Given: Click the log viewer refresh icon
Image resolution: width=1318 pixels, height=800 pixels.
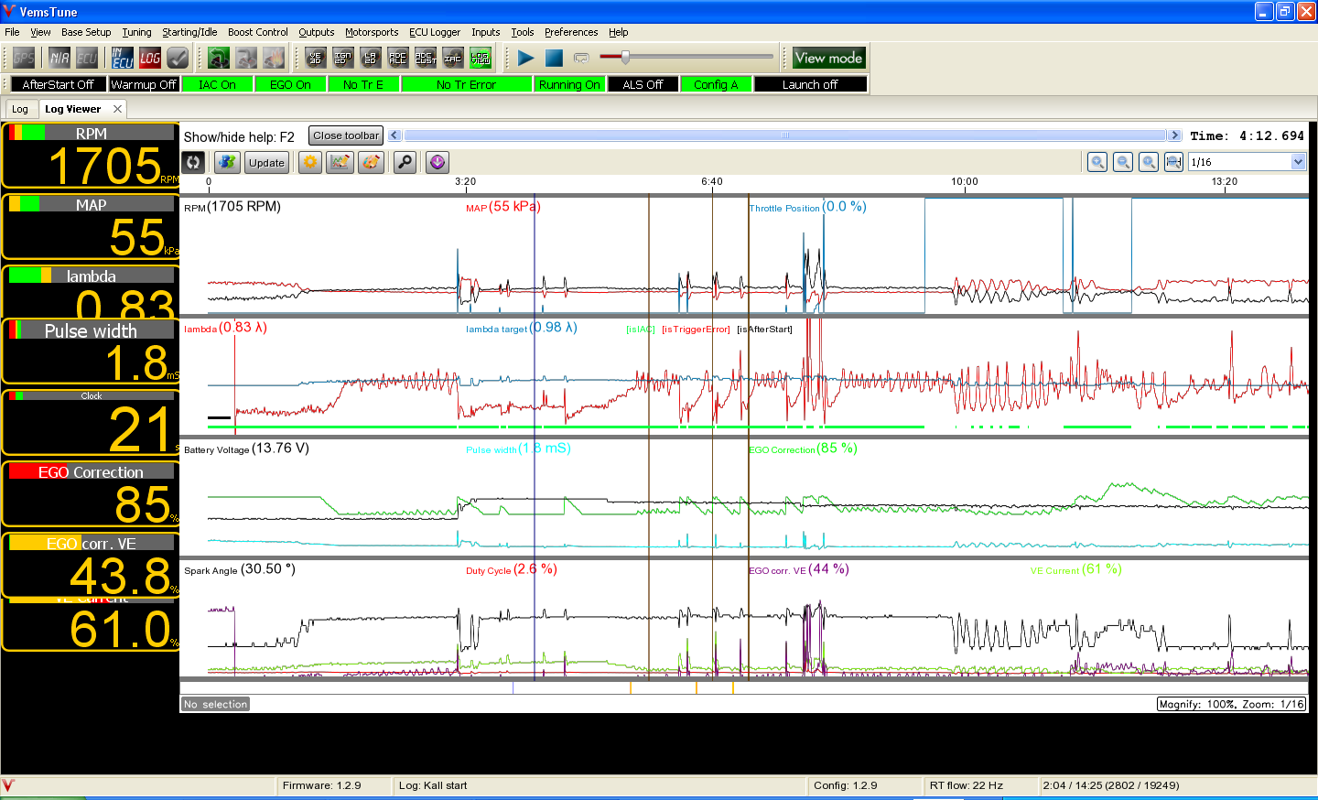Looking at the screenshot, I should pyautogui.click(x=193, y=163).
